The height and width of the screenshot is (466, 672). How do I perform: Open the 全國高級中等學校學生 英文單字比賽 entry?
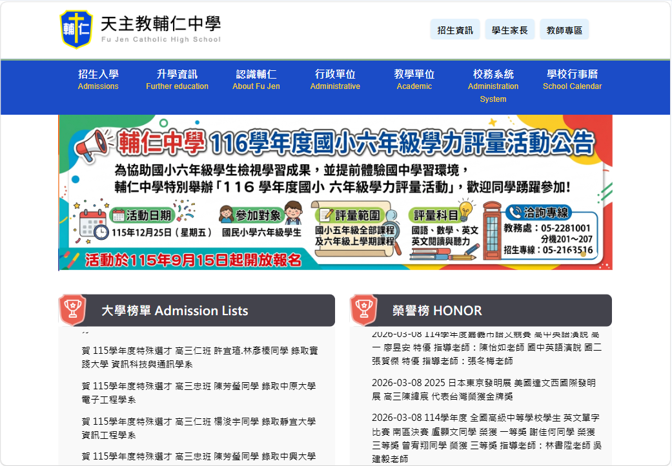(487, 438)
